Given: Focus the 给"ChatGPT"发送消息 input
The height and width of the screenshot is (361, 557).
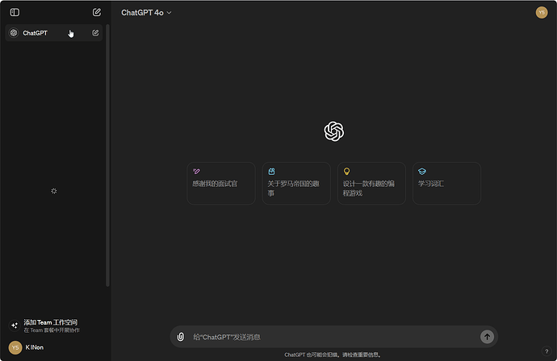Looking at the screenshot, I should tap(333, 337).
